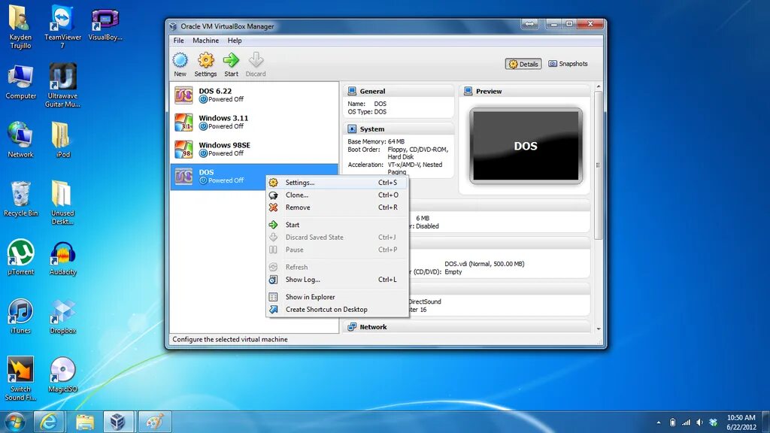Choose Show Log... in the context menu

(337, 280)
